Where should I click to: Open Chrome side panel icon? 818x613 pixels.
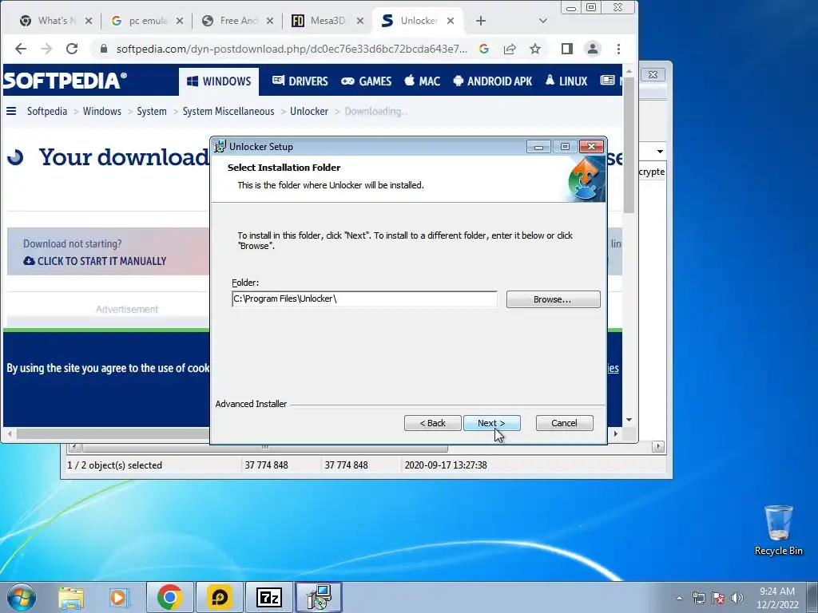[x=567, y=49]
